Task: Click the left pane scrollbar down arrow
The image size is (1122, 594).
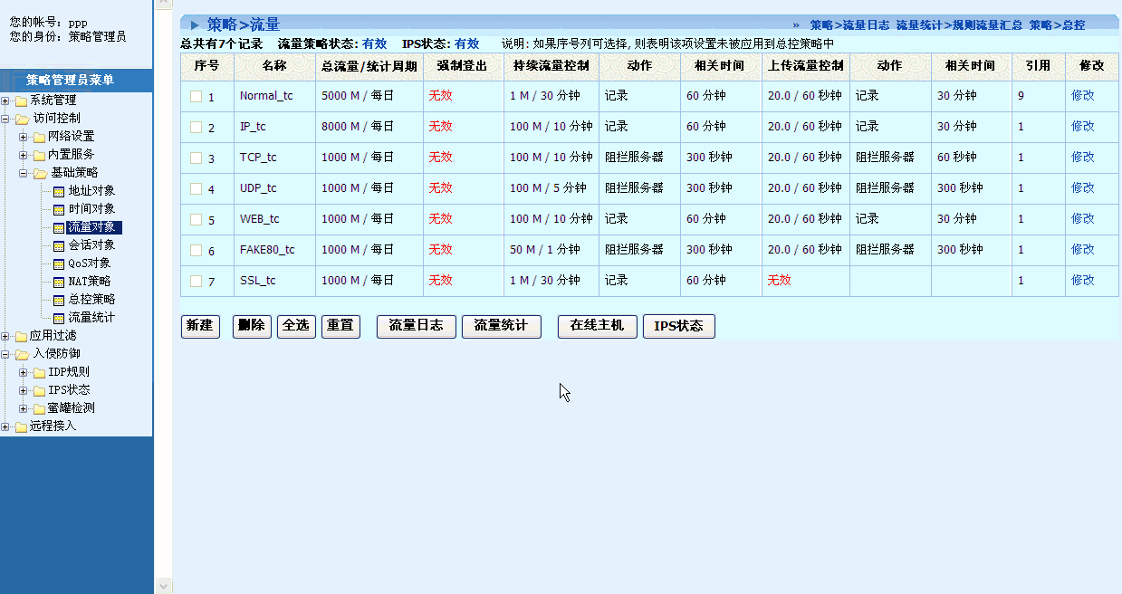Action: tap(163, 586)
